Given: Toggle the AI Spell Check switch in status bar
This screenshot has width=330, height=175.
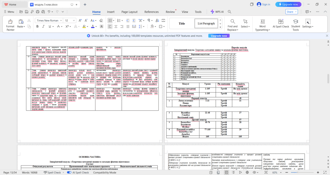Looking at the screenshot, I should [69, 173].
